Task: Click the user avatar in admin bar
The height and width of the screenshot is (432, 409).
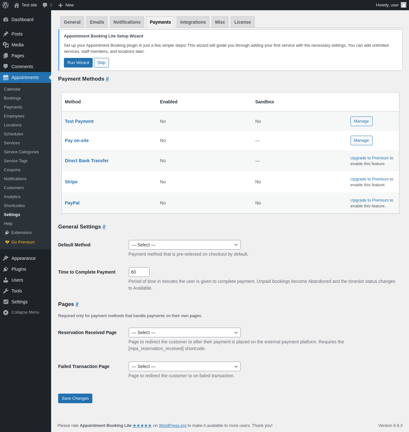Action: tap(404, 5)
